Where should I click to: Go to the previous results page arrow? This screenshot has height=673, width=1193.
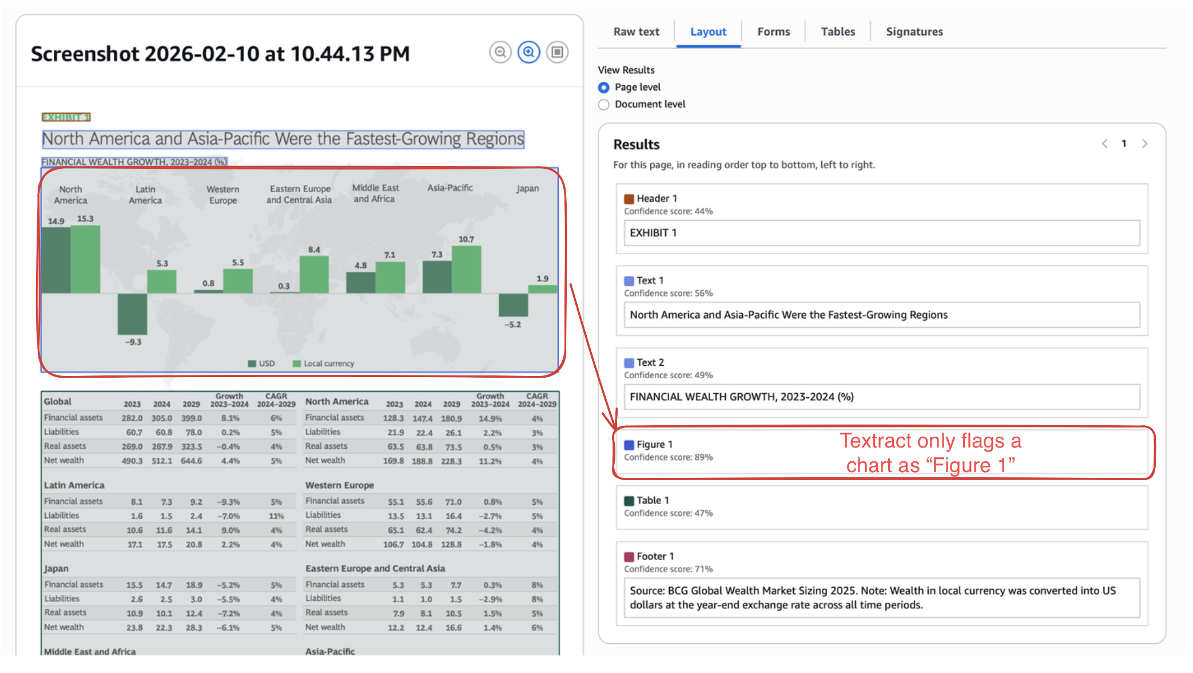[1104, 144]
